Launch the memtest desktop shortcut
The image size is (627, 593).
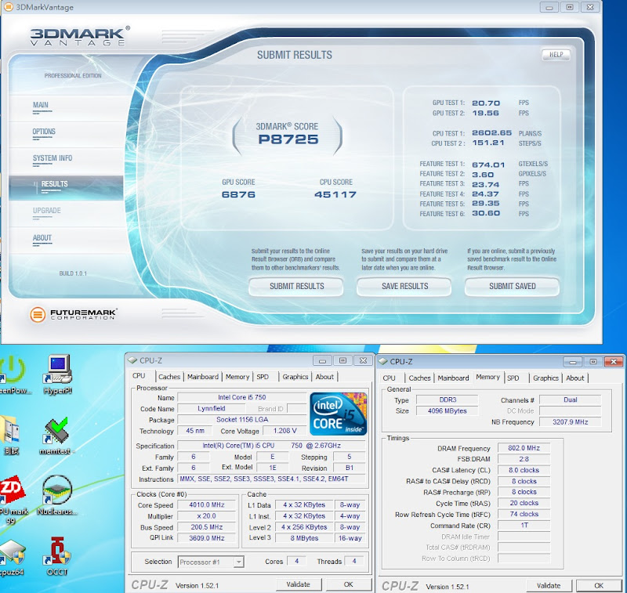[56, 436]
